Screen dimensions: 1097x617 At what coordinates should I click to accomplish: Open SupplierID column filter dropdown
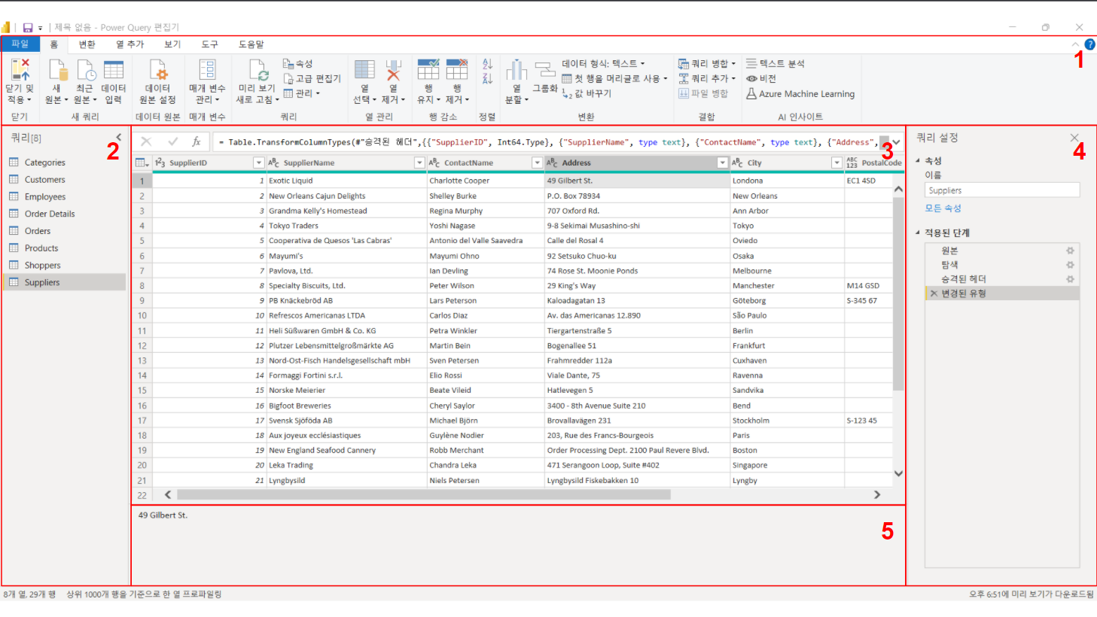click(x=258, y=163)
